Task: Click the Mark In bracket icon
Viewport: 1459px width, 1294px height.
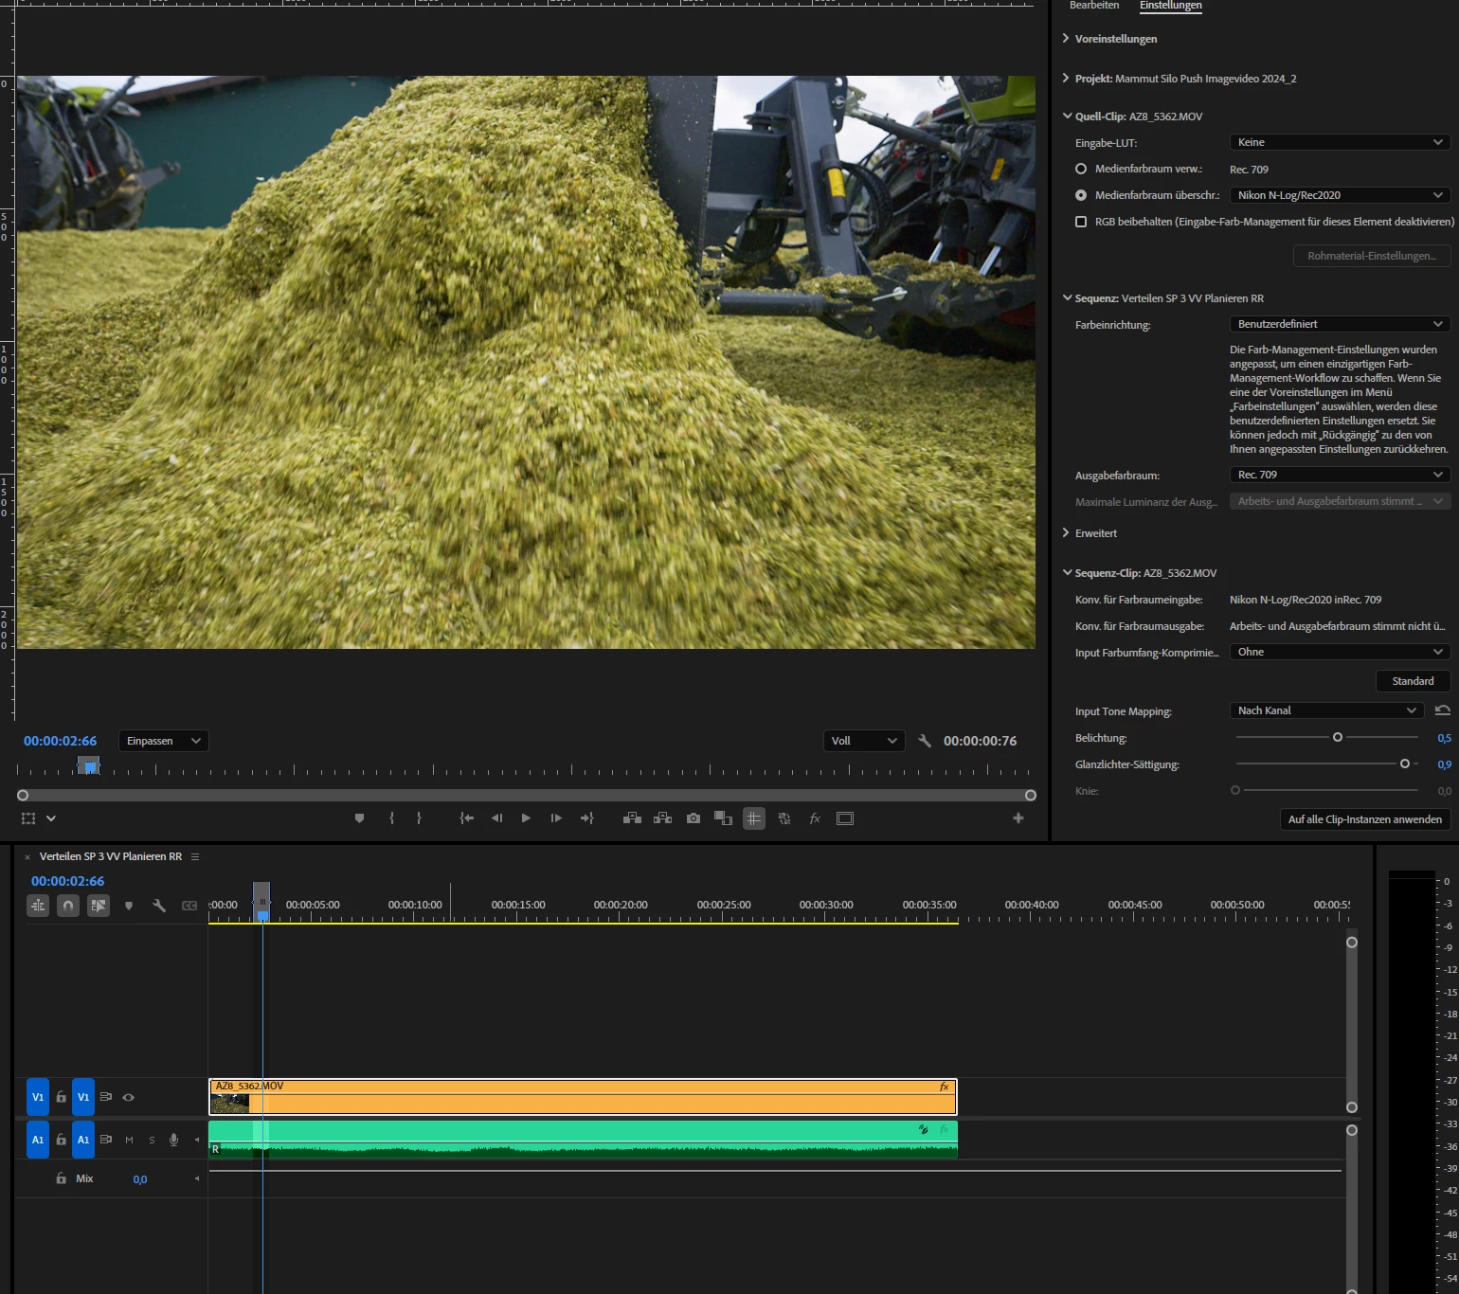Action: point(391,818)
